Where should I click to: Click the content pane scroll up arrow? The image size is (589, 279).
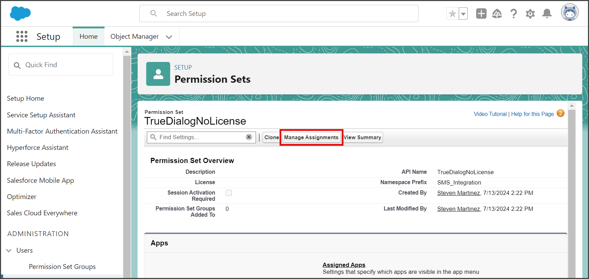pos(571,106)
